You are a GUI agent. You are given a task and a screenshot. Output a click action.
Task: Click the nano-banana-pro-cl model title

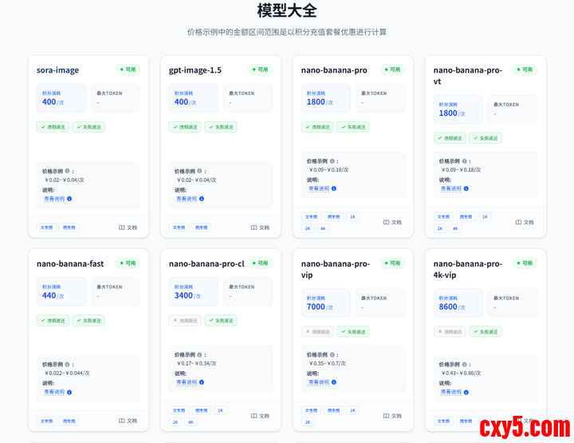[206, 264]
